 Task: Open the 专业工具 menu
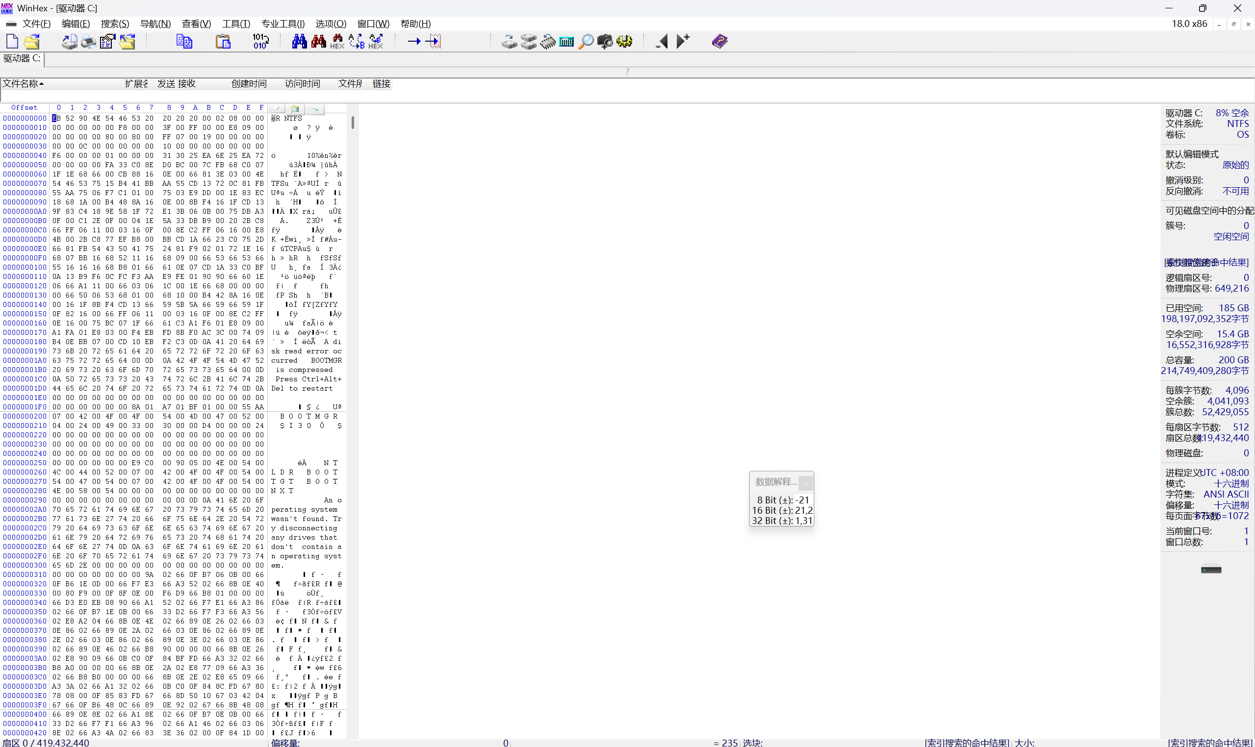tap(282, 24)
